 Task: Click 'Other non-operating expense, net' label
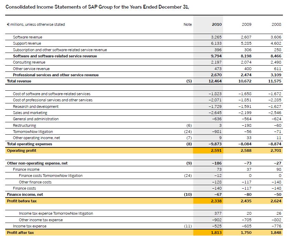pos(37,163)
